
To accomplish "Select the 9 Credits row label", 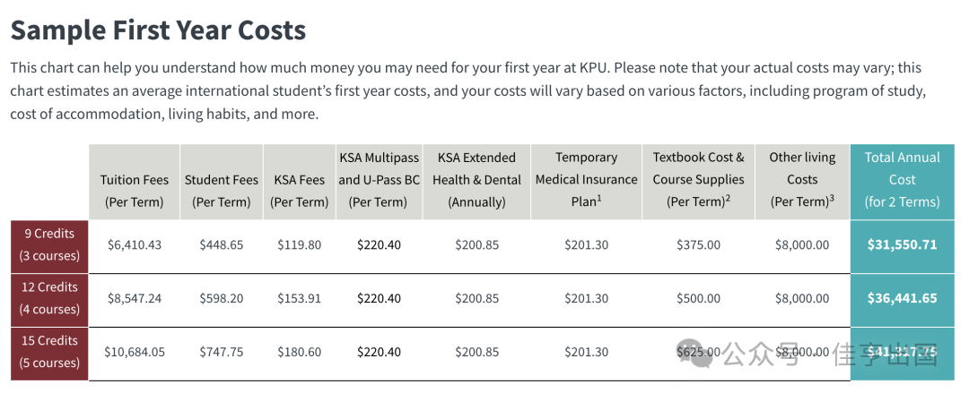I will (49, 244).
